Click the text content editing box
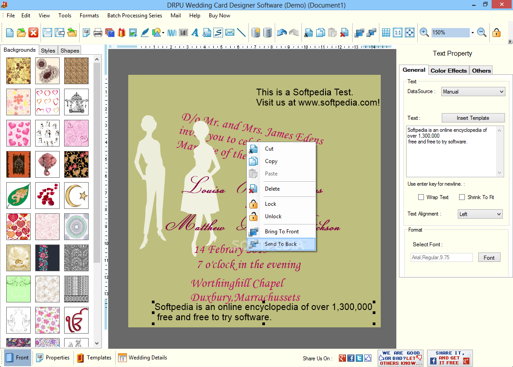Screen dimensions: 513x367 452,151
